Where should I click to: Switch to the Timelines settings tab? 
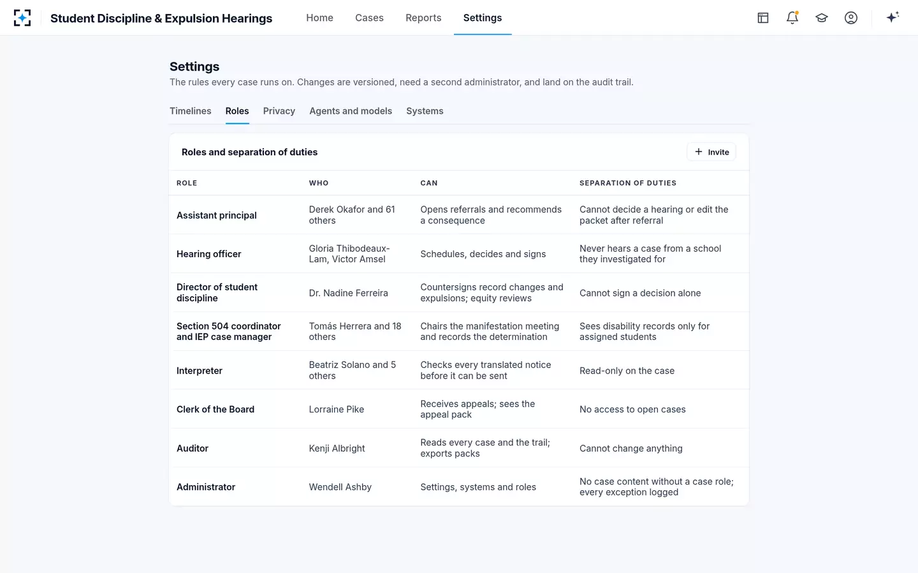(x=190, y=111)
